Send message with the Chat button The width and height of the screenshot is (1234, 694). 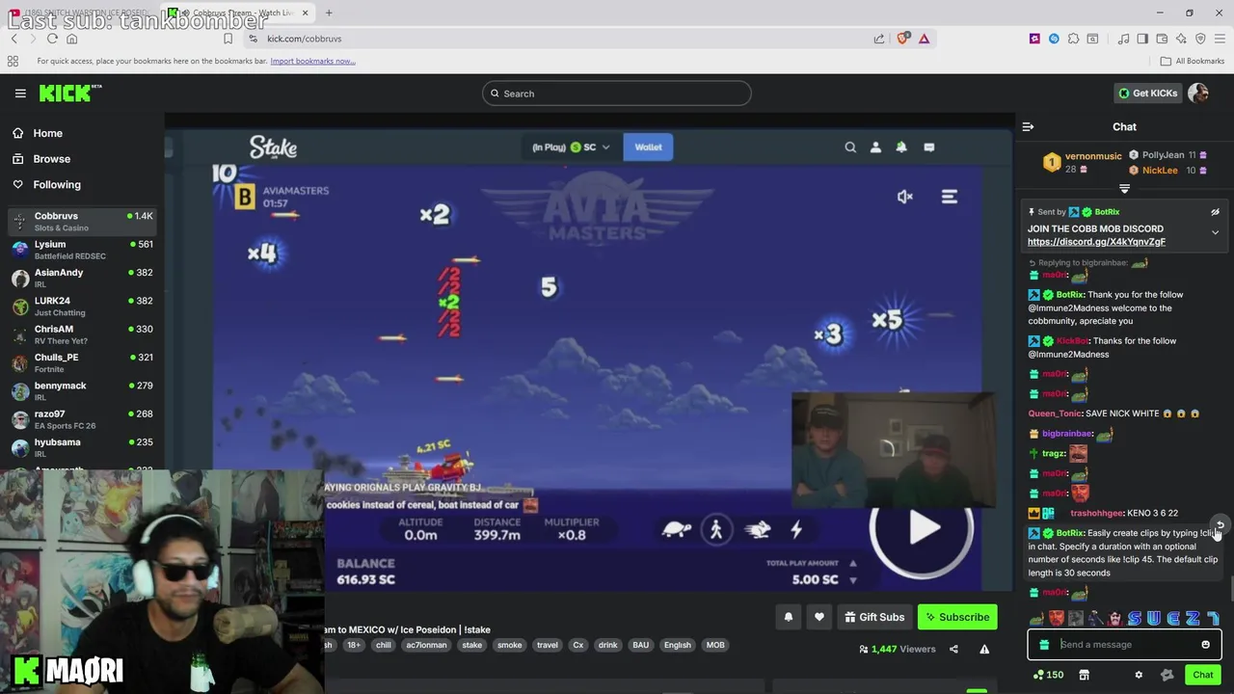click(1202, 675)
